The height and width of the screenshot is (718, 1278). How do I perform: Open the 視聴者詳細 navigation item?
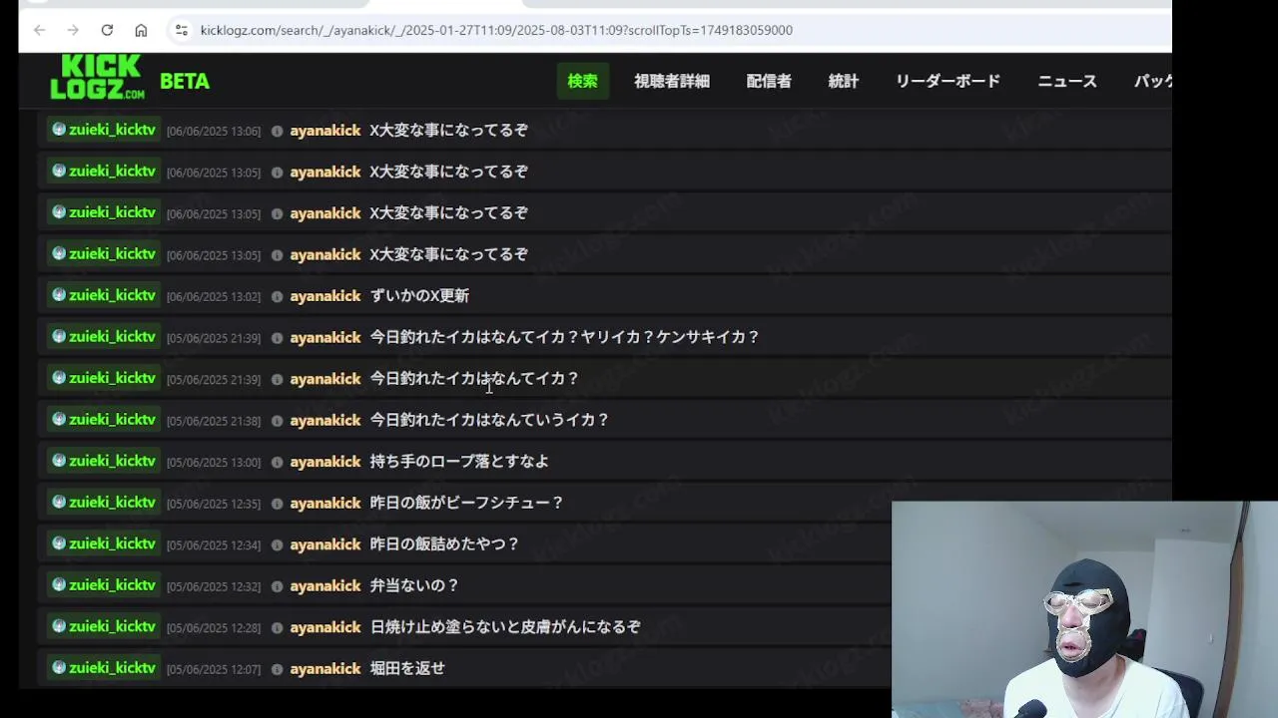672,81
